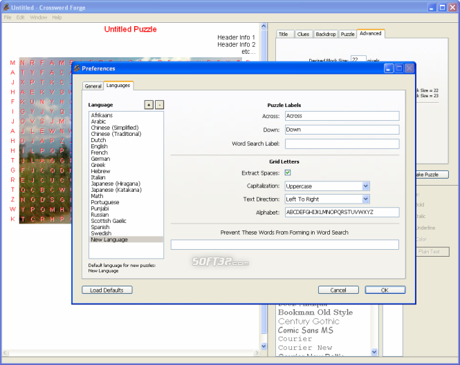Switch to the General tab
This screenshot has width=460, height=365.
click(x=93, y=86)
